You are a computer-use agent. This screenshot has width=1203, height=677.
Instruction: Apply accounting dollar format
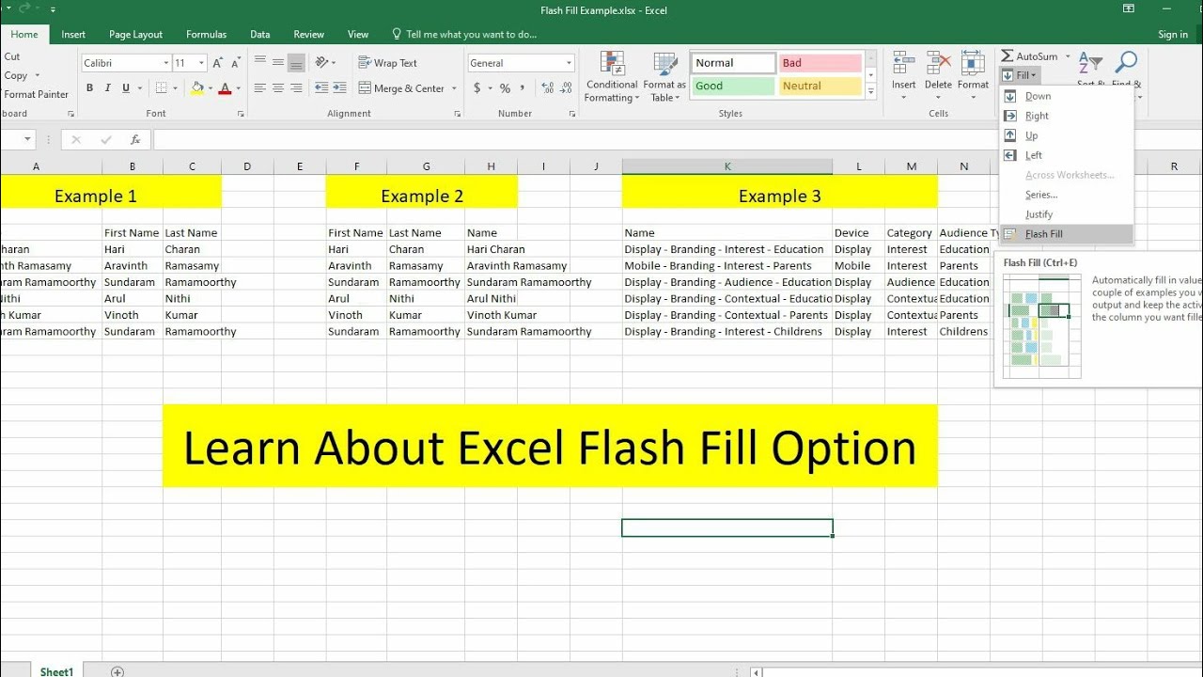[477, 88]
